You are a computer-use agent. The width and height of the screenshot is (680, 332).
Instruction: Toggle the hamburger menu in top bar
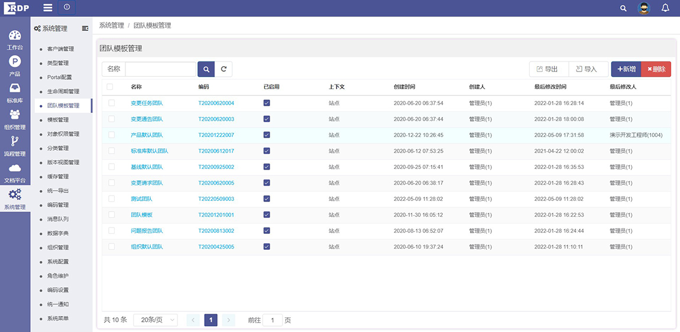(48, 8)
